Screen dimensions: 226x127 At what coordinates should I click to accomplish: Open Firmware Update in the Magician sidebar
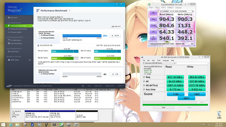(14, 32)
